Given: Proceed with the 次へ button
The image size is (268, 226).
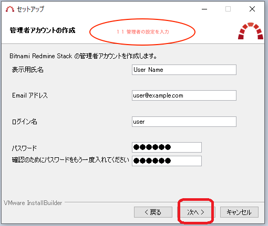Looking at the screenshot, I should (x=196, y=212).
